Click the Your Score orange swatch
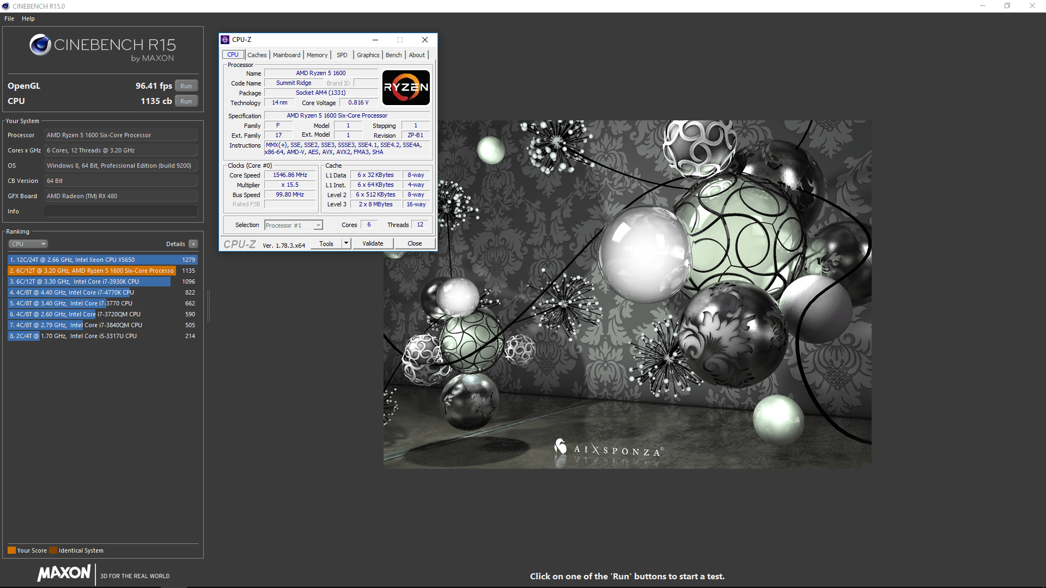Screen dimensions: 1046x588 pos(11,550)
